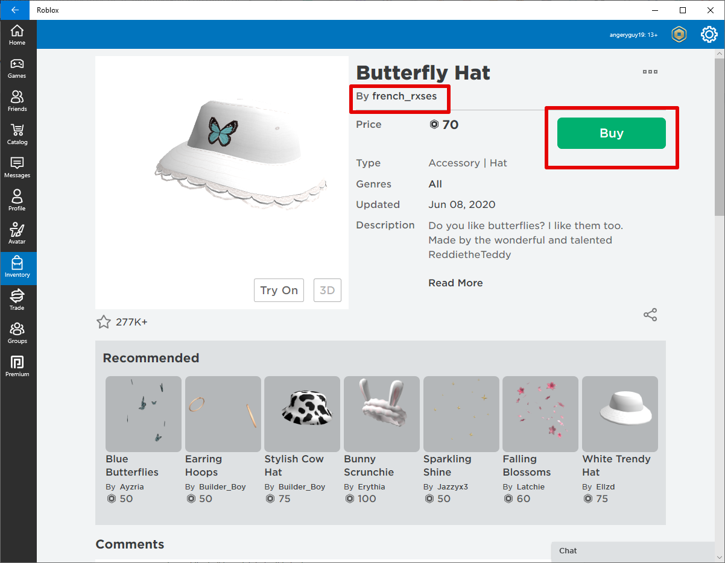This screenshot has width=725, height=563.
Task: Click the price value 70
Action: (x=451, y=125)
